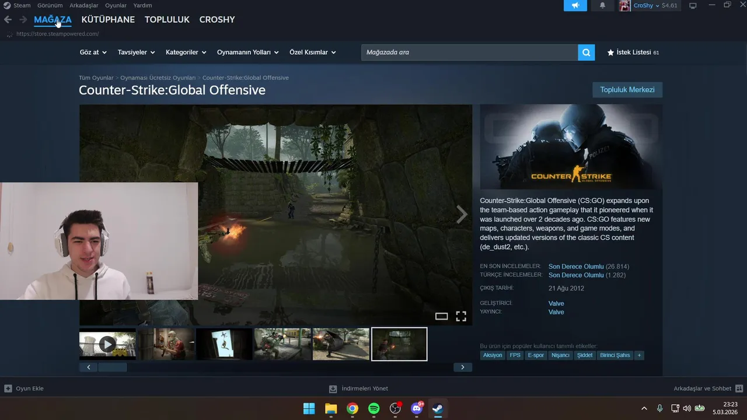Expand the Oynamanın Yolları dropdown
The width and height of the screenshot is (747, 420).
tap(248, 52)
